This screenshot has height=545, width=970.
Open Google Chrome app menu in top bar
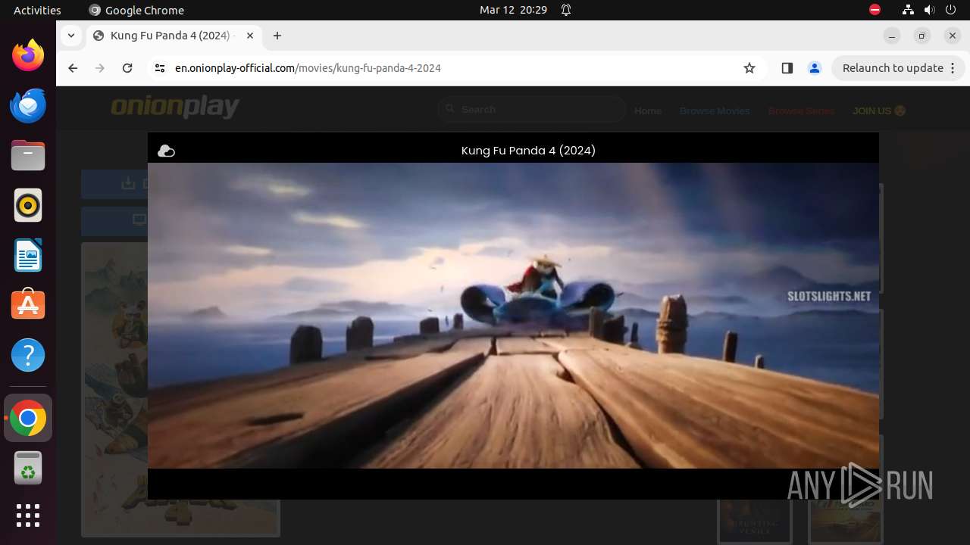point(136,10)
